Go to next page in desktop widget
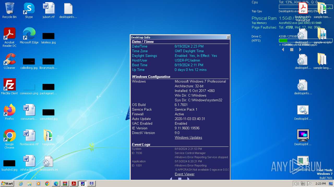This screenshot has width=334, height=187. 300,49
